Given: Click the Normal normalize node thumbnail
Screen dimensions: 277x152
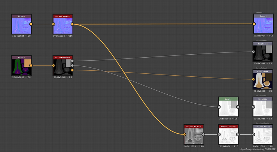Looking at the screenshot, I should pos(63,25).
